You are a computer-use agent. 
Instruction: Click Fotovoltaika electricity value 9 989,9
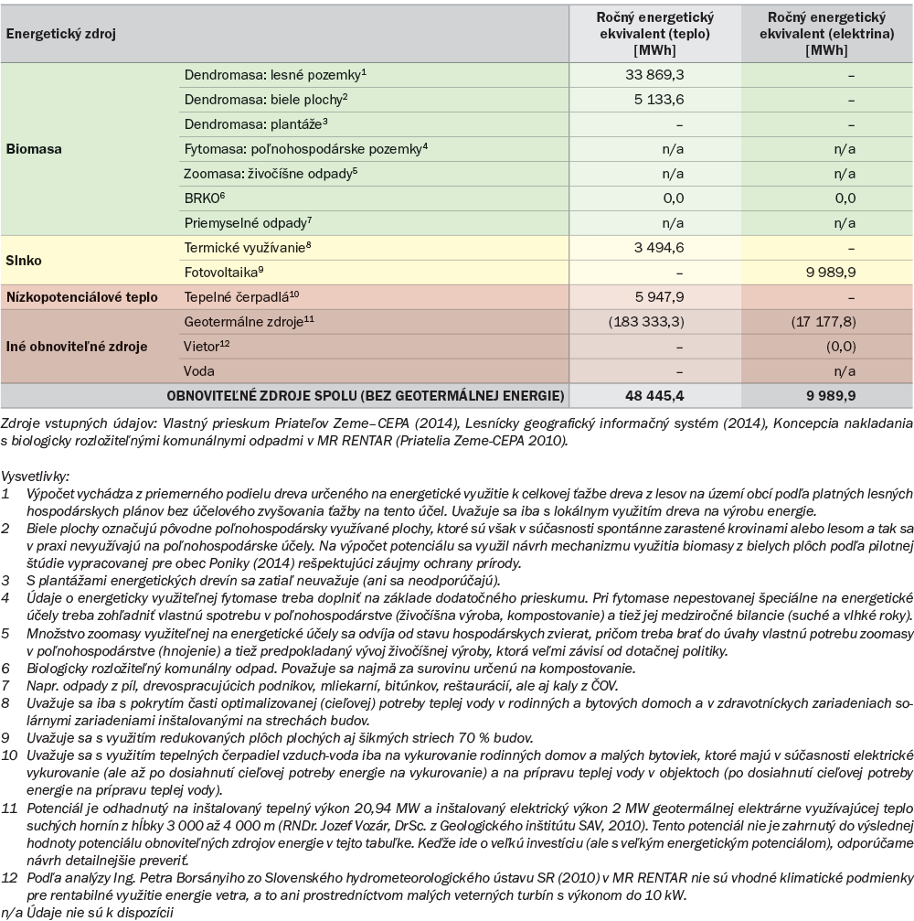(x=831, y=272)
